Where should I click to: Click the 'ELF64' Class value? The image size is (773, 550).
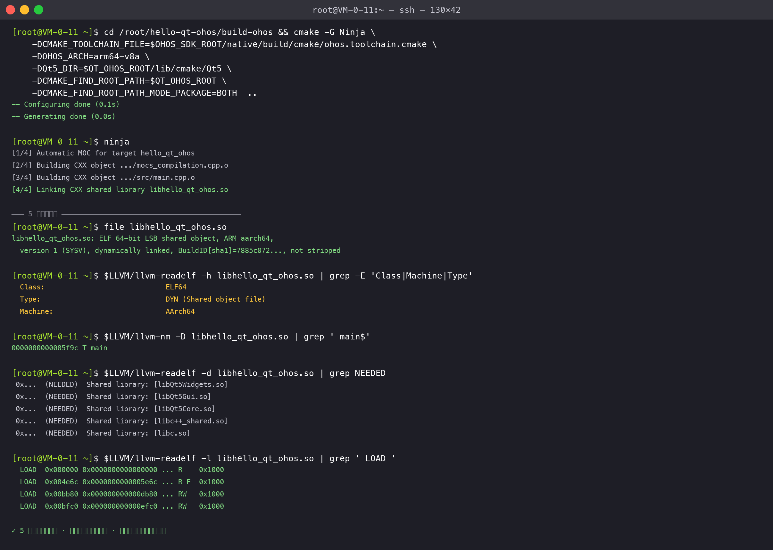(176, 287)
